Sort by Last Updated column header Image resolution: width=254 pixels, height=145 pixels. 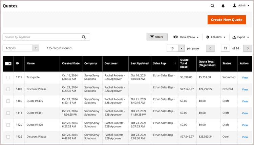140,63
